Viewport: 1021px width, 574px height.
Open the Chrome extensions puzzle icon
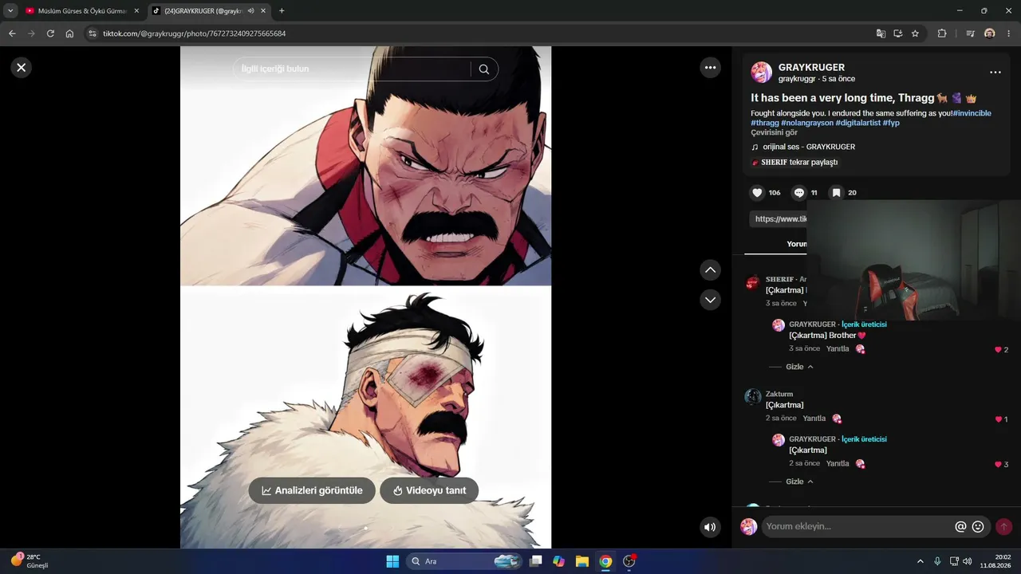(x=942, y=33)
